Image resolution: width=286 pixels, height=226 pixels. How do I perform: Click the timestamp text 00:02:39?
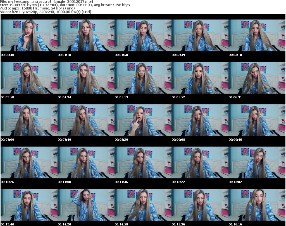click(178, 55)
